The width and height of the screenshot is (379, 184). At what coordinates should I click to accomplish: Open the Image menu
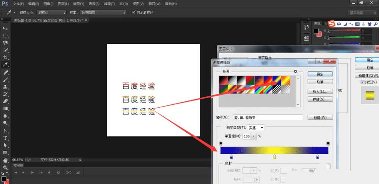click(x=49, y=4)
